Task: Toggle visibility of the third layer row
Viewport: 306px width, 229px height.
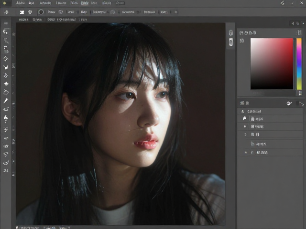Action: (x=245, y=135)
